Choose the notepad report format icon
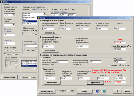The image size is (134, 96). [104, 91]
